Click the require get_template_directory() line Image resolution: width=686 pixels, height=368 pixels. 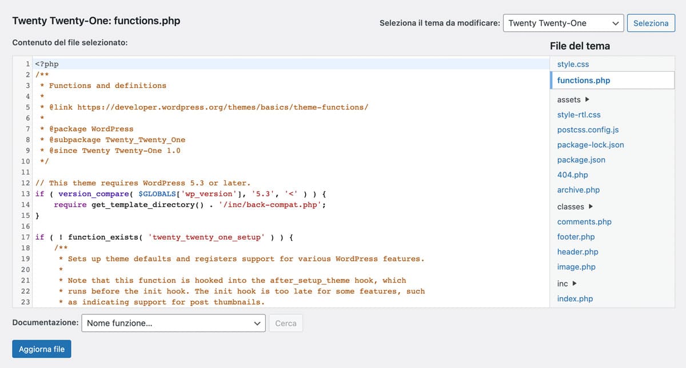coord(190,205)
